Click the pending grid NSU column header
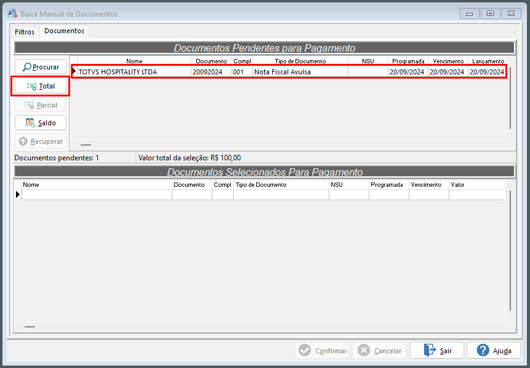 click(x=367, y=61)
